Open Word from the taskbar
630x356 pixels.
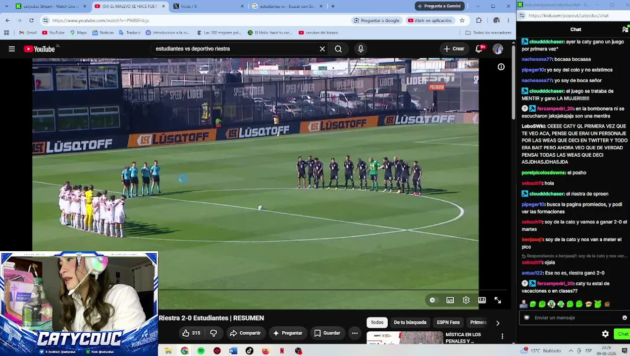(233, 351)
